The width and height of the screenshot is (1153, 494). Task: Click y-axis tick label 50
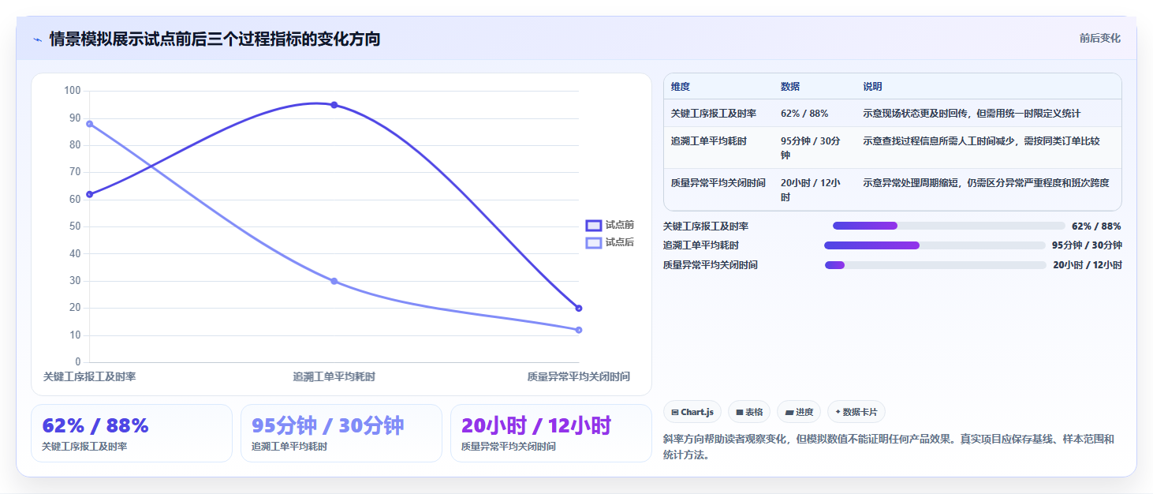(x=76, y=226)
